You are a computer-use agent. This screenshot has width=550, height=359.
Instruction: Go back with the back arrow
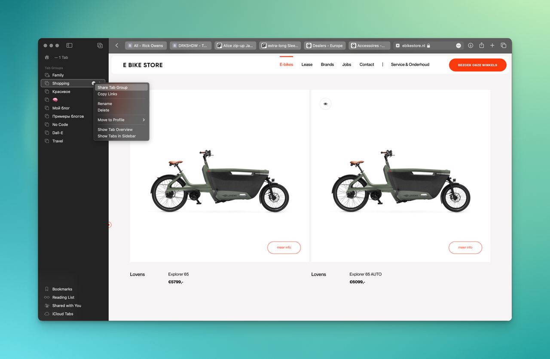click(116, 46)
